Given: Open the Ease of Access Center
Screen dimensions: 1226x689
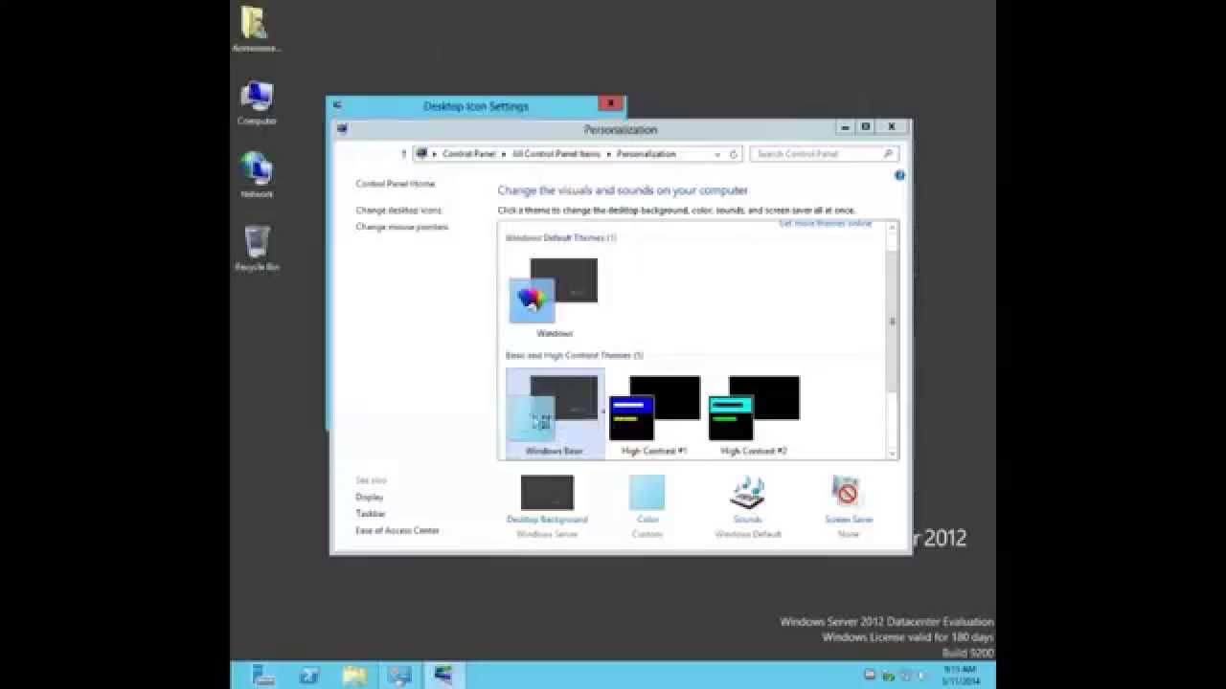Looking at the screenshot, I should (398, 529).
